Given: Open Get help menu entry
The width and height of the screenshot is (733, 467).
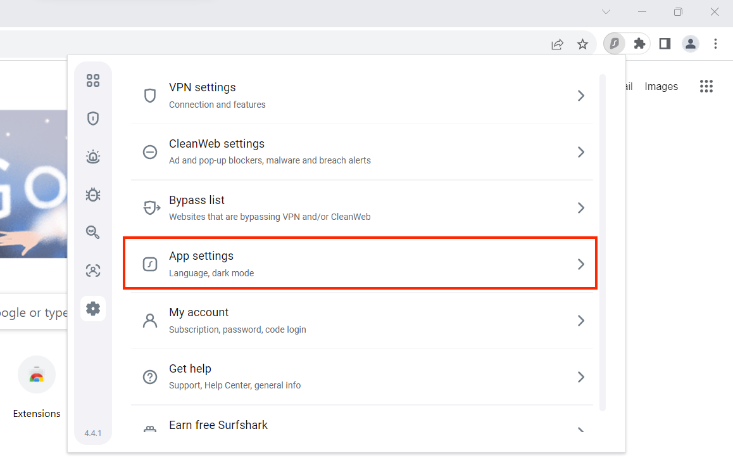Looking at the screenshot, I should click(360, 376).
